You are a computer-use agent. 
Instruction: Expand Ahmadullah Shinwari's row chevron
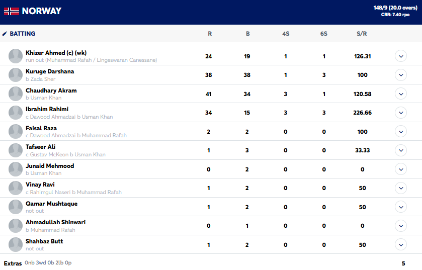coord(401,226)
